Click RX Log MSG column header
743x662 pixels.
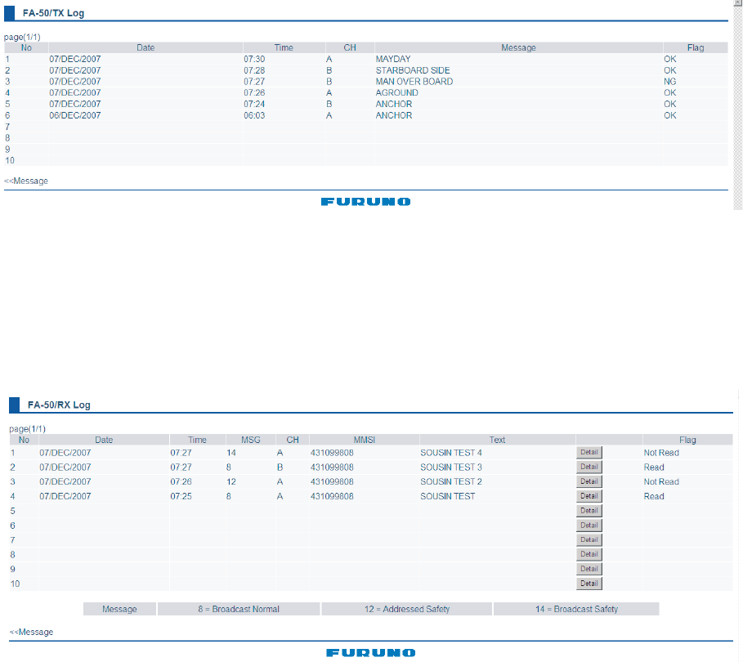click(251, 440)
